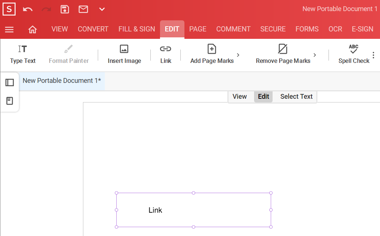
Task: Undo the last action
Action: [x=28, y=10]
